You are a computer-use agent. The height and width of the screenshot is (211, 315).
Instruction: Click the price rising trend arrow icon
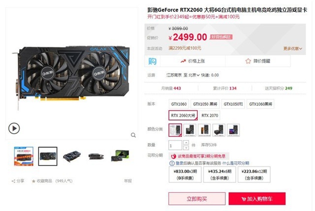click(183, 61)
